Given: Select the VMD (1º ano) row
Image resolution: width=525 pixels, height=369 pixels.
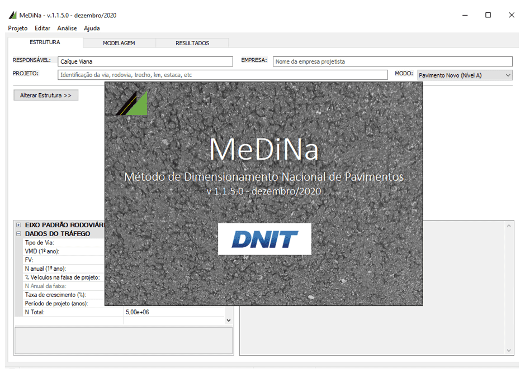Looking at the screenshot, I should [x=64, y=251].
